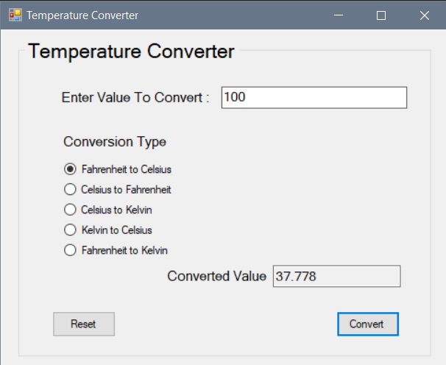Switch to Fahrenheit to Kelvin conversion
Screen dimensions: 446x365
pos(116,250)
